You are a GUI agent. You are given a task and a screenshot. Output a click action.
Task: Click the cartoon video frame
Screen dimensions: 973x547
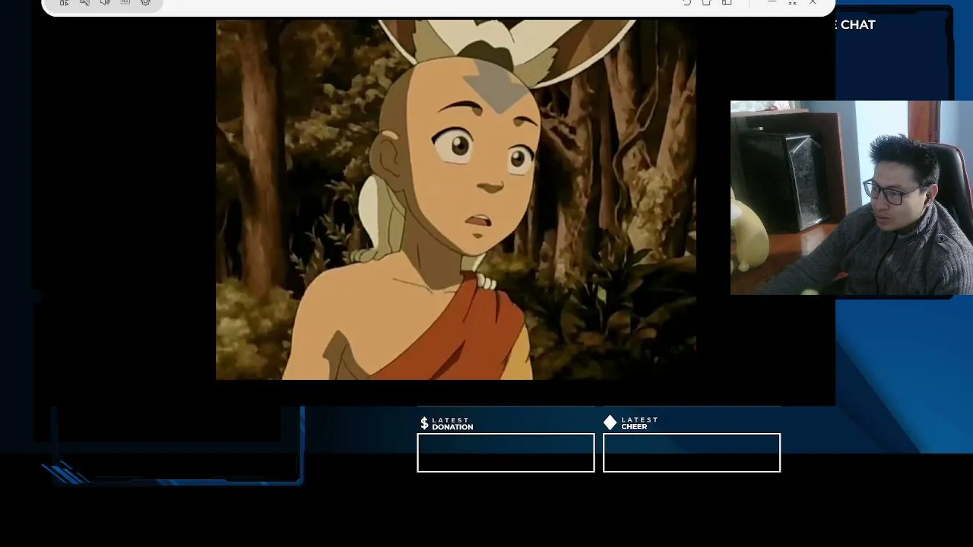456,199
